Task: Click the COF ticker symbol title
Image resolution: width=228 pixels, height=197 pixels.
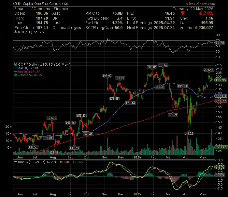Action: click(17, 4)
